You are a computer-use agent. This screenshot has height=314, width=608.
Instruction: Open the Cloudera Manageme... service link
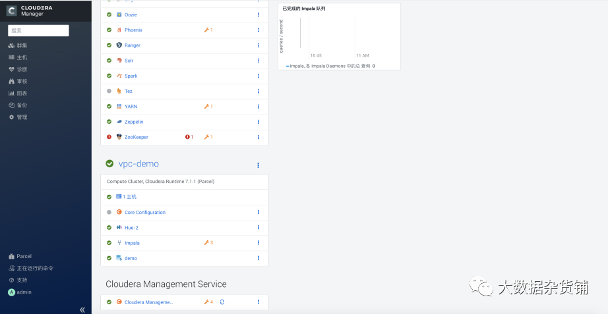pyautogui.click(x=148, y=302)
